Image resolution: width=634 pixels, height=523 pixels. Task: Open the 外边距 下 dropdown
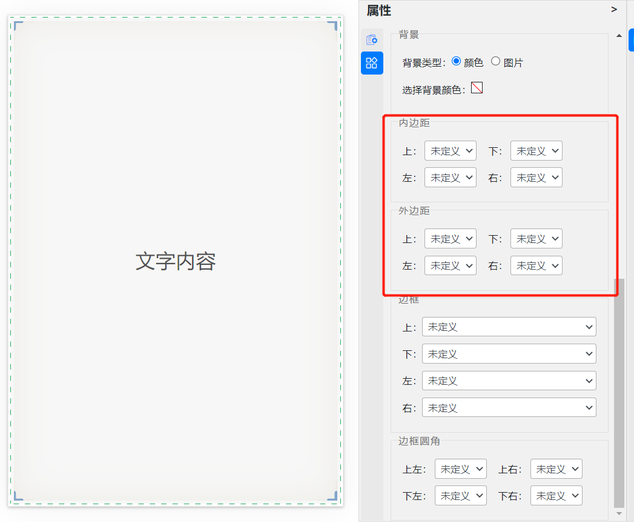(536, 239)
